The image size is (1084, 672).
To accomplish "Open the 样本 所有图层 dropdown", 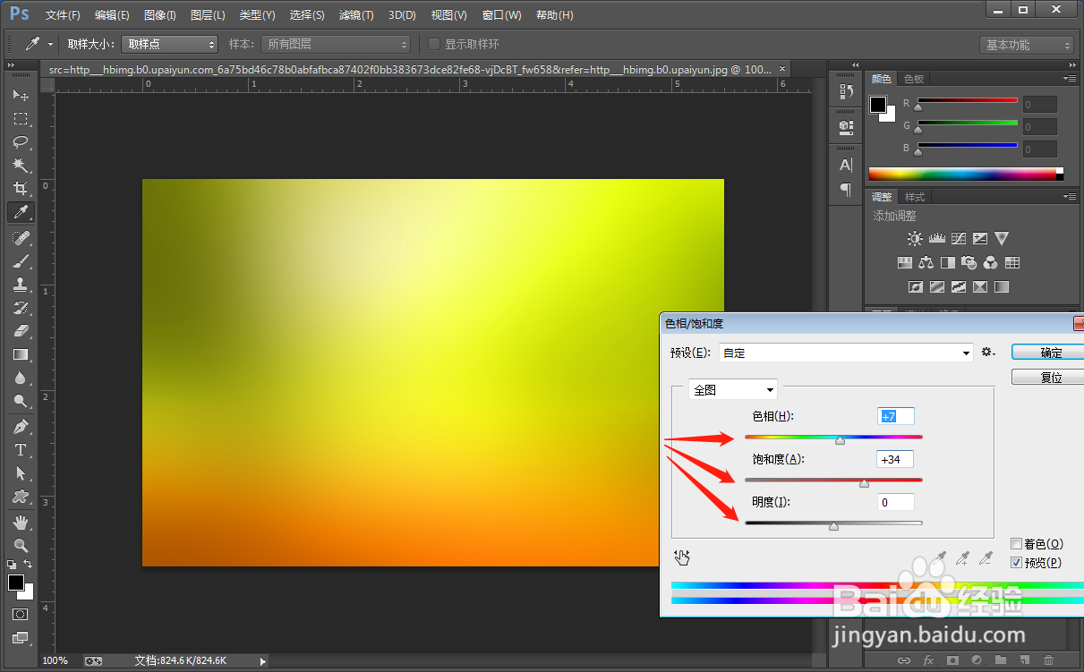I will (337, 44).
